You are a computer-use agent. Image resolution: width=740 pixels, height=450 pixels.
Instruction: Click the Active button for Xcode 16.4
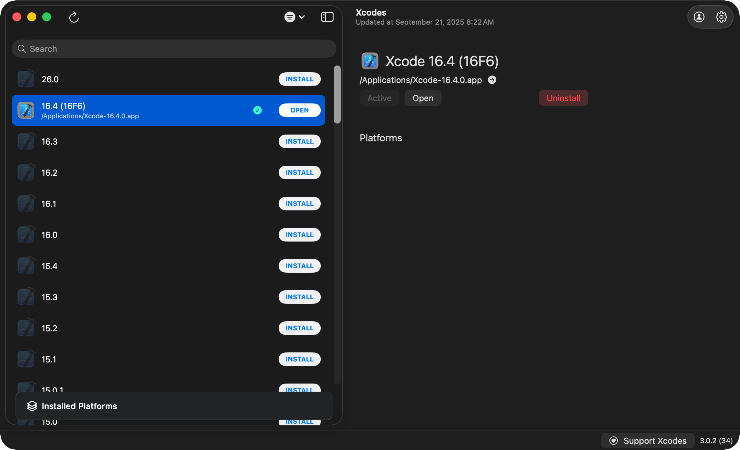(x=379, y=98)
